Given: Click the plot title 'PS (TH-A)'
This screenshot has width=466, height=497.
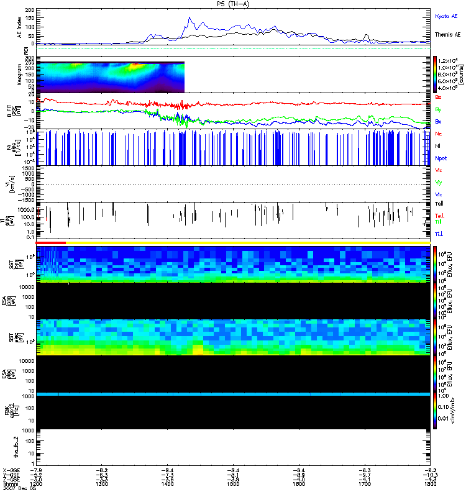Looking at the screenshot, I should 234,4.
